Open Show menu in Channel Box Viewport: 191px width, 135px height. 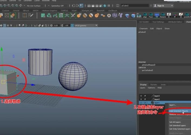click(167, 28)
